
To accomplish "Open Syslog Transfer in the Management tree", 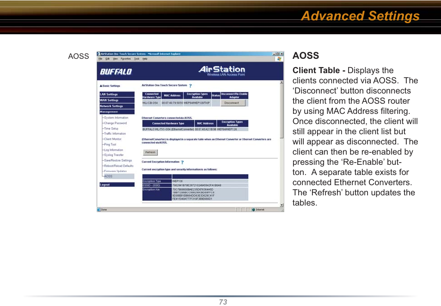I will point(114,155).
